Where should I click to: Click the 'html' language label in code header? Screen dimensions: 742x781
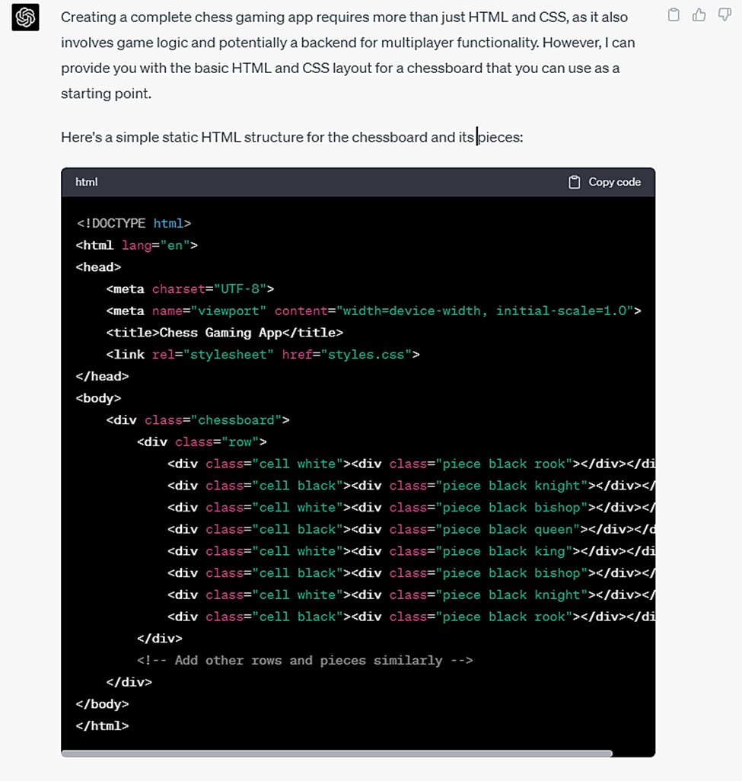click(x=87, y=182)
